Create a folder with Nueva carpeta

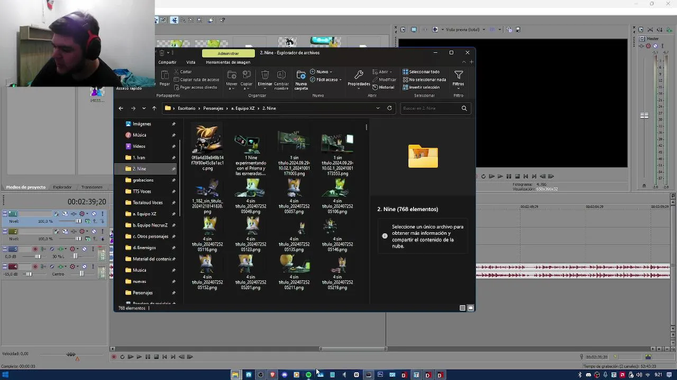[x=301, y=79]
